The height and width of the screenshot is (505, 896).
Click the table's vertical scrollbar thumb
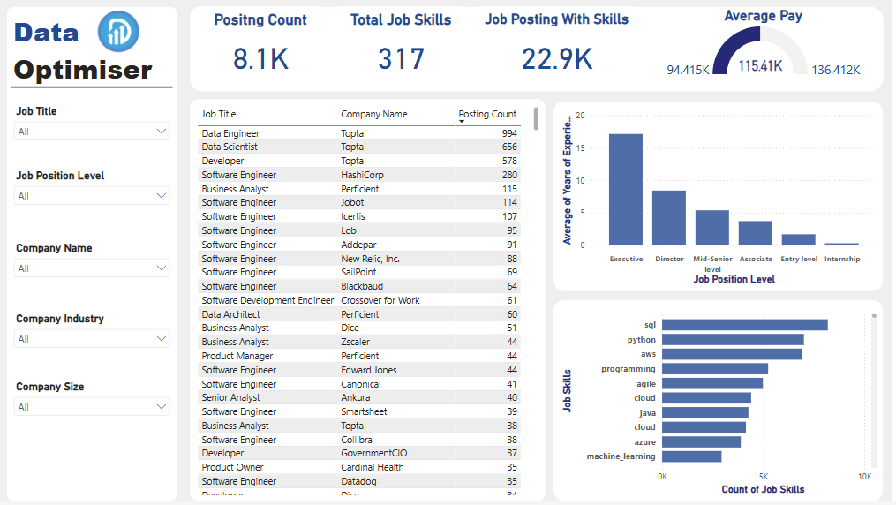click(x=536, y=118)
